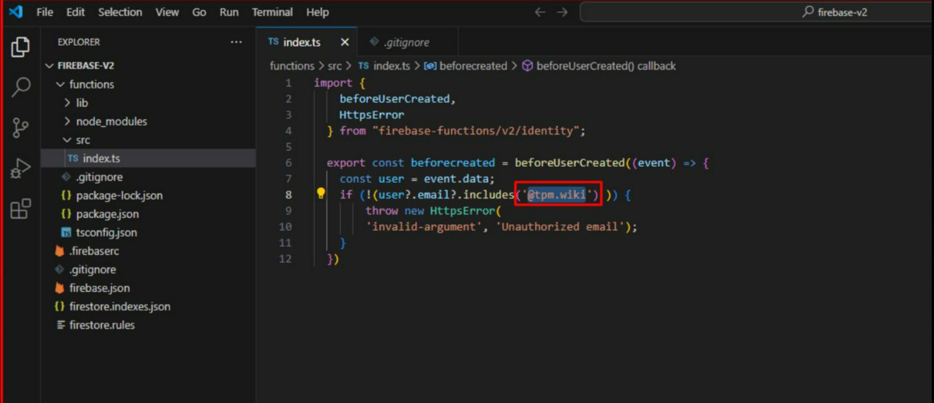Click the icon beside firestore.rules

coord(61,325)
